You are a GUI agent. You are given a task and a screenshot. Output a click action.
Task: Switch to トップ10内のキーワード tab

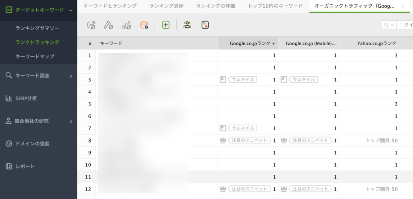point(275,6)
